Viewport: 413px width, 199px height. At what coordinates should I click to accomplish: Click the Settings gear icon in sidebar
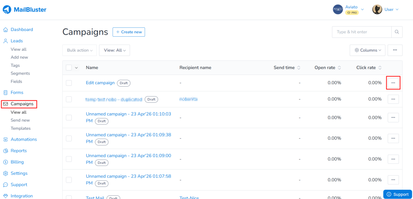pos(6,174)
